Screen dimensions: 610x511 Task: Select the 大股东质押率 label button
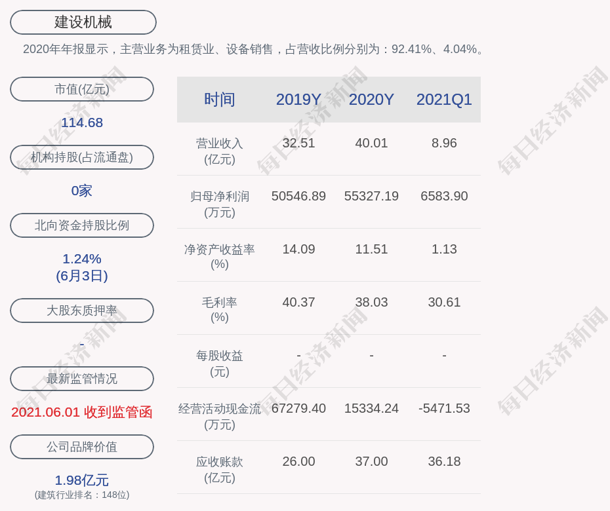82,311
